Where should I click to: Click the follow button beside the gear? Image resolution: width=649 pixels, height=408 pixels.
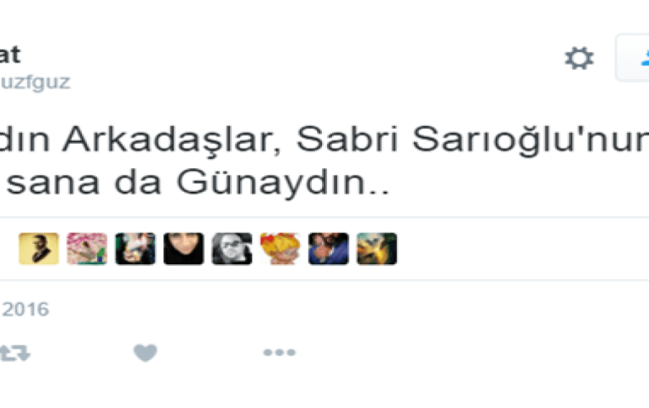coord(632,58)
